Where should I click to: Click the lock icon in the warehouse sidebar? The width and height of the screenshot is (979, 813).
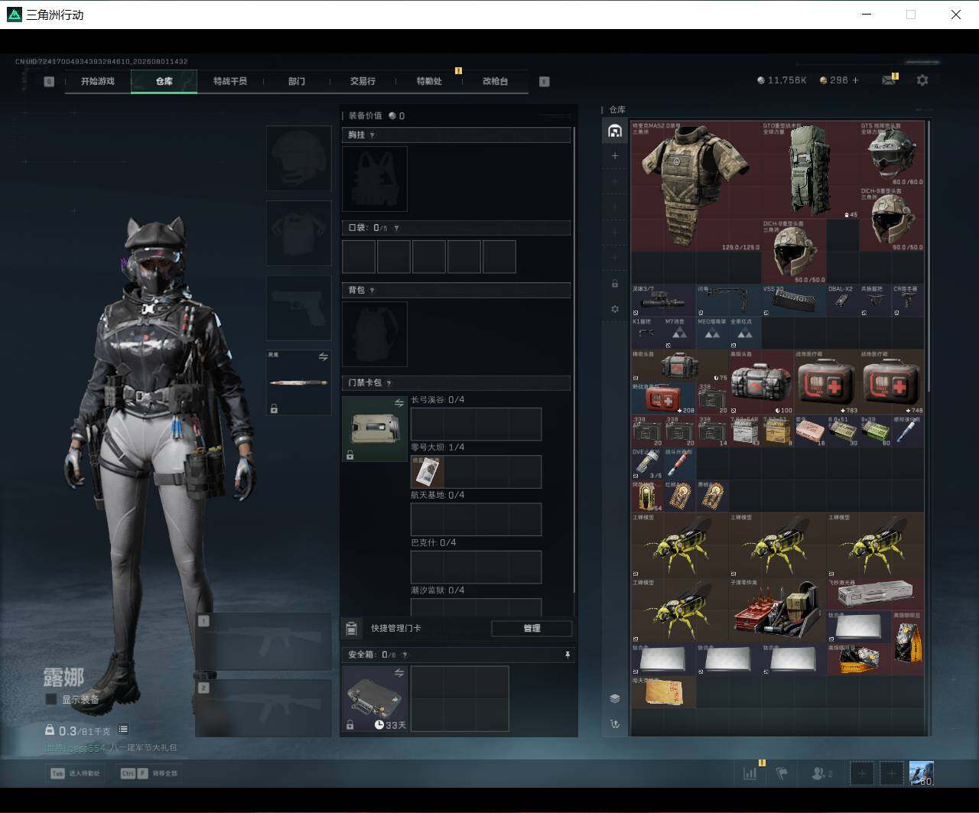pyautogui.click(x=615, y=284)
